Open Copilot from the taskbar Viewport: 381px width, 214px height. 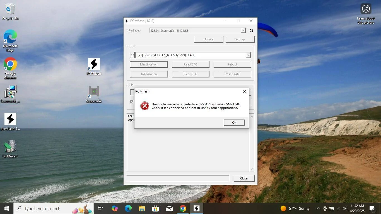(x=115, y=208)
